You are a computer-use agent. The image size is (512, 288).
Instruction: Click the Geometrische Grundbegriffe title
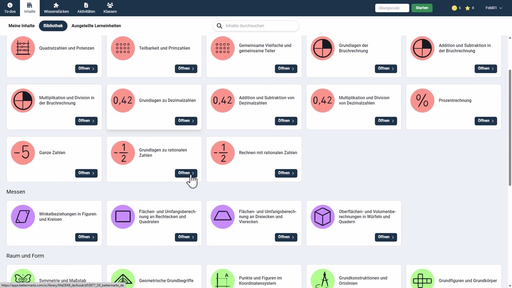[x=167, y=281]
